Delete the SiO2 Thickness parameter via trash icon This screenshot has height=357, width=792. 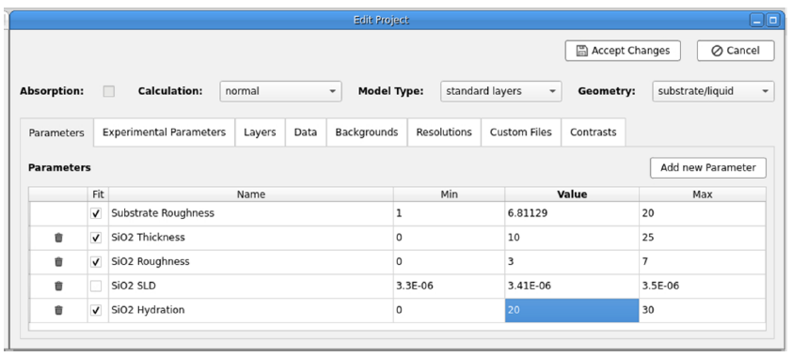click(58, 238)
